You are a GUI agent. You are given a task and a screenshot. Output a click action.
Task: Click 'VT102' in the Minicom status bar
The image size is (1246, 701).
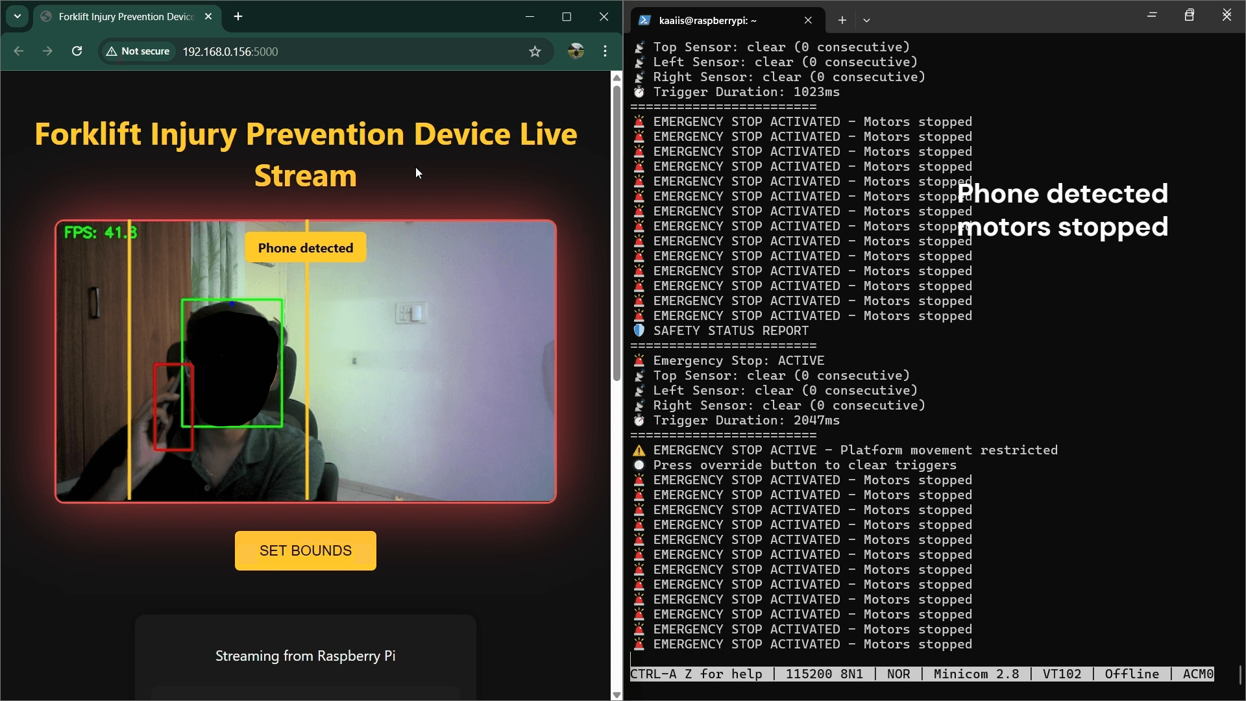(1062, 674)
